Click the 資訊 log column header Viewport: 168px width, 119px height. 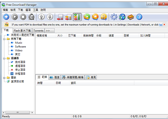click(x=102, y=83)
